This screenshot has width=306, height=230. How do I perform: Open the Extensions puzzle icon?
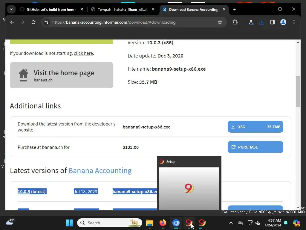[235, 22]
